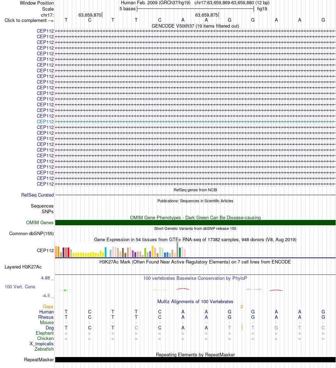
Task: Click the -4.5 PhyloP lower scale value
Action: [x=46, y=295]
